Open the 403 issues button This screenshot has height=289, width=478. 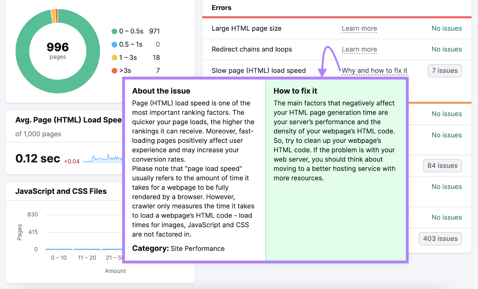(x=440, y=239)
